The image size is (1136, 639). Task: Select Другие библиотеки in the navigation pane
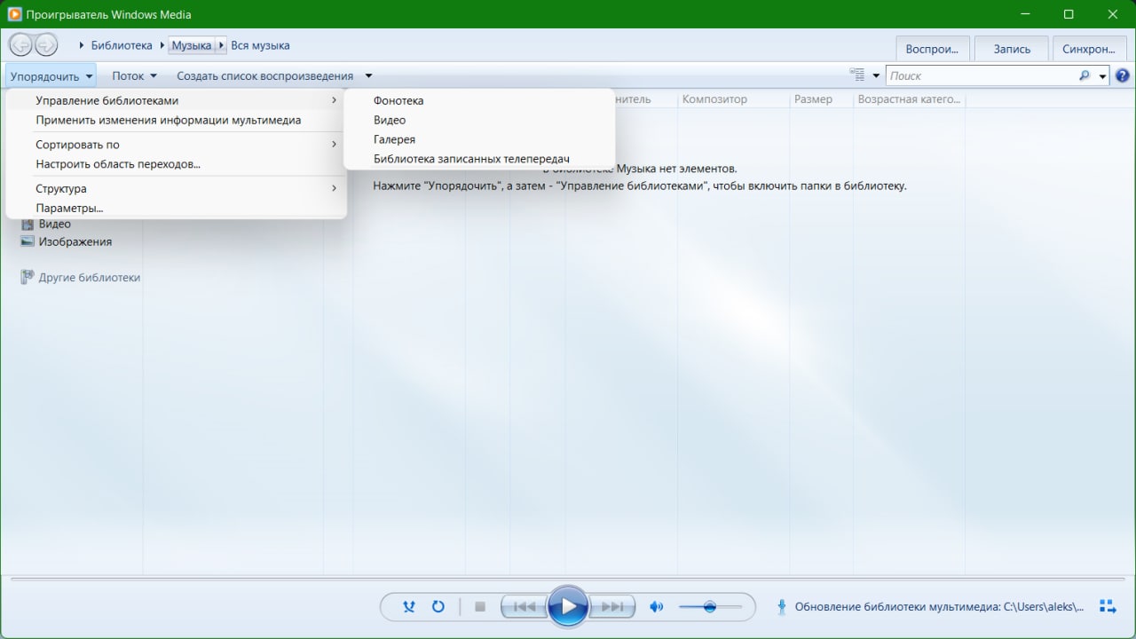pyautogui.click(x=90, y=277)
